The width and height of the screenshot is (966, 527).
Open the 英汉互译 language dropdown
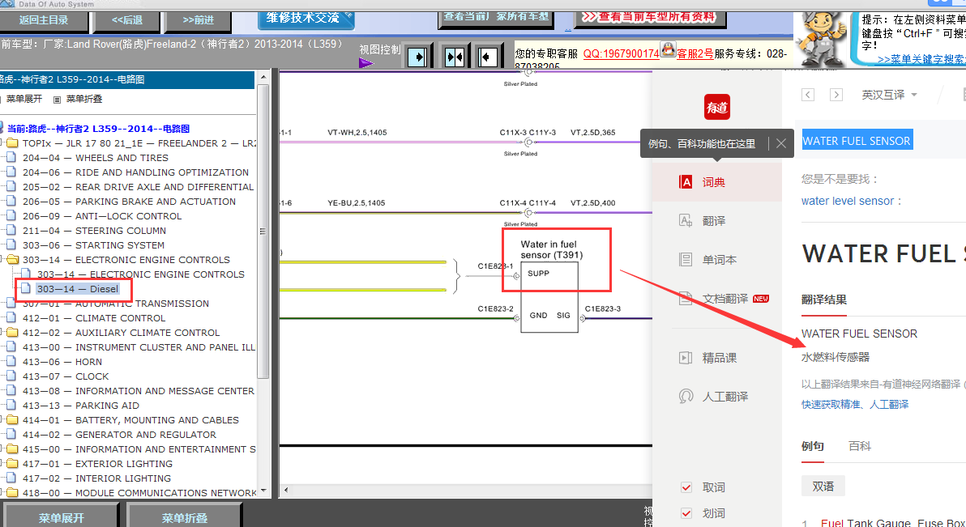click(x=890, y=95)
